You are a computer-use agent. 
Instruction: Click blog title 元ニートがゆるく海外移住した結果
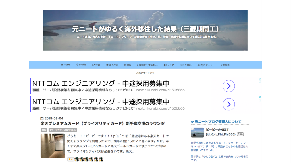point(145,29)
